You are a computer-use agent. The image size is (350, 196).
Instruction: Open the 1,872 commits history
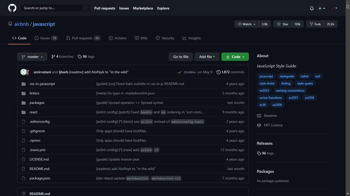[x=230, y=72]
